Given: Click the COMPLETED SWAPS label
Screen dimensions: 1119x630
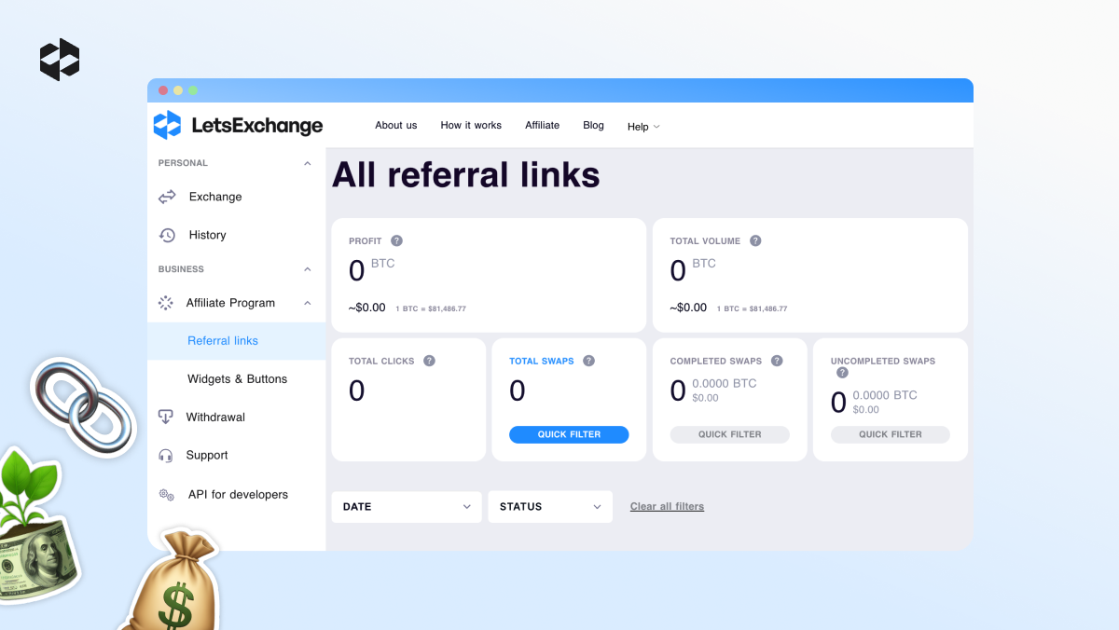Looking at the screenshot, I should [716, 362].
